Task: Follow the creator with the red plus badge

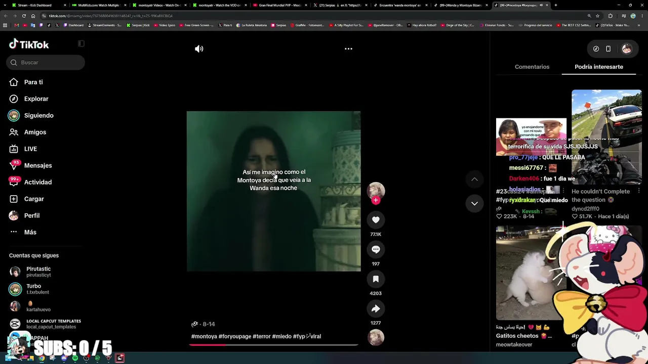Action: (376, 200)
